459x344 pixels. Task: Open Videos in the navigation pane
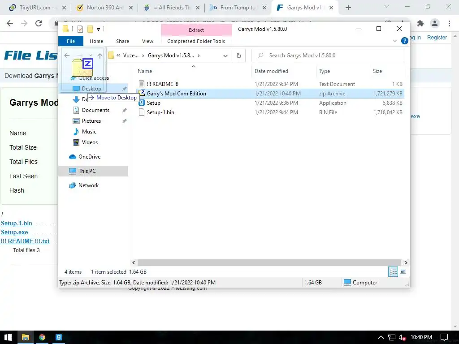tap(90, 142)
